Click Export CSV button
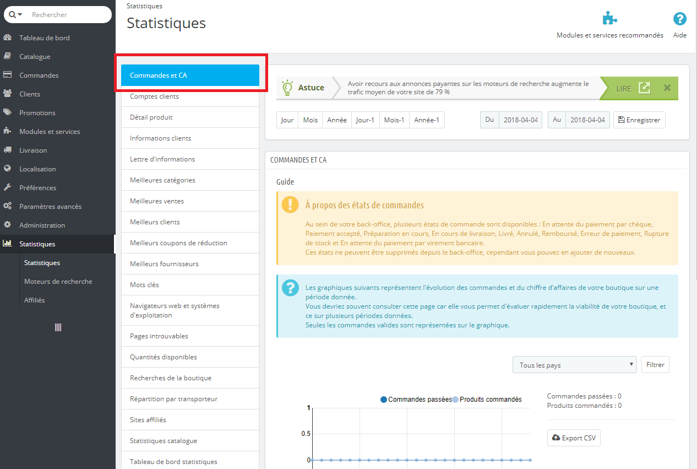Screen dimensions: 697x469 click(574, 438)
